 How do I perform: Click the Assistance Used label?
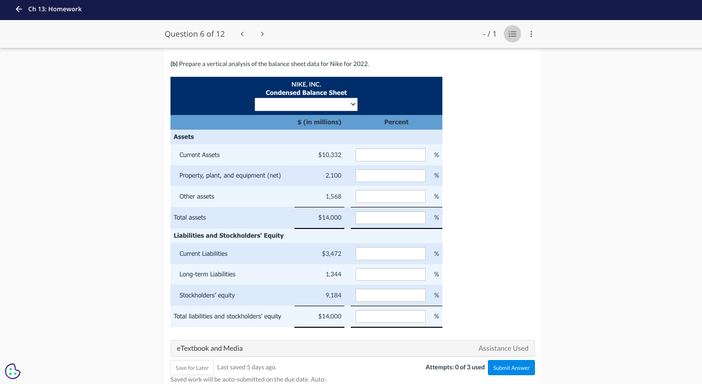pyautogui.click(x=503, y=348)
